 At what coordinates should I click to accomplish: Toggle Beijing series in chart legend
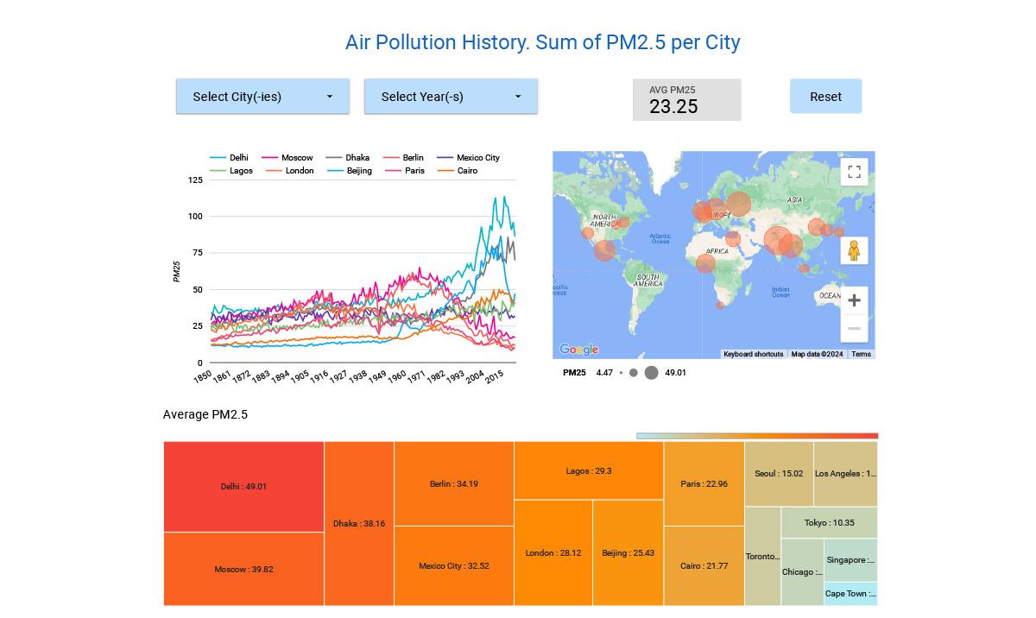pos(350,171)
